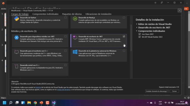The image size is (190, 106).
Task: Check Desarrollo de la plataforma universal de Windows
Action: pyautogui.click(x=124, y=51)
